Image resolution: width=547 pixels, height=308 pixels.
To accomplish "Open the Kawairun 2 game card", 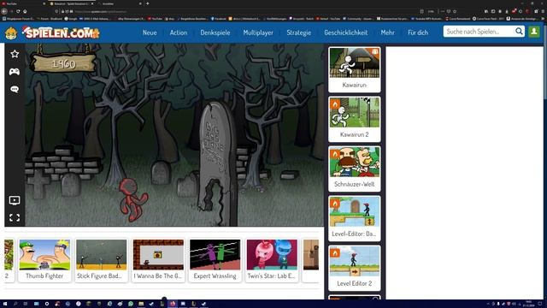I will point(355,119).
